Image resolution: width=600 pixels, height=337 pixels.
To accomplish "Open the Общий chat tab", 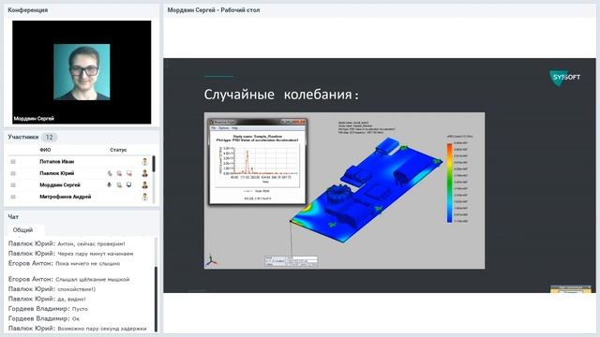I will click(22, 230).
